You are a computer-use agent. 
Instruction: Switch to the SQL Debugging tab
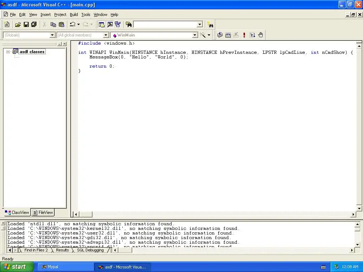(x=90, y=250)
